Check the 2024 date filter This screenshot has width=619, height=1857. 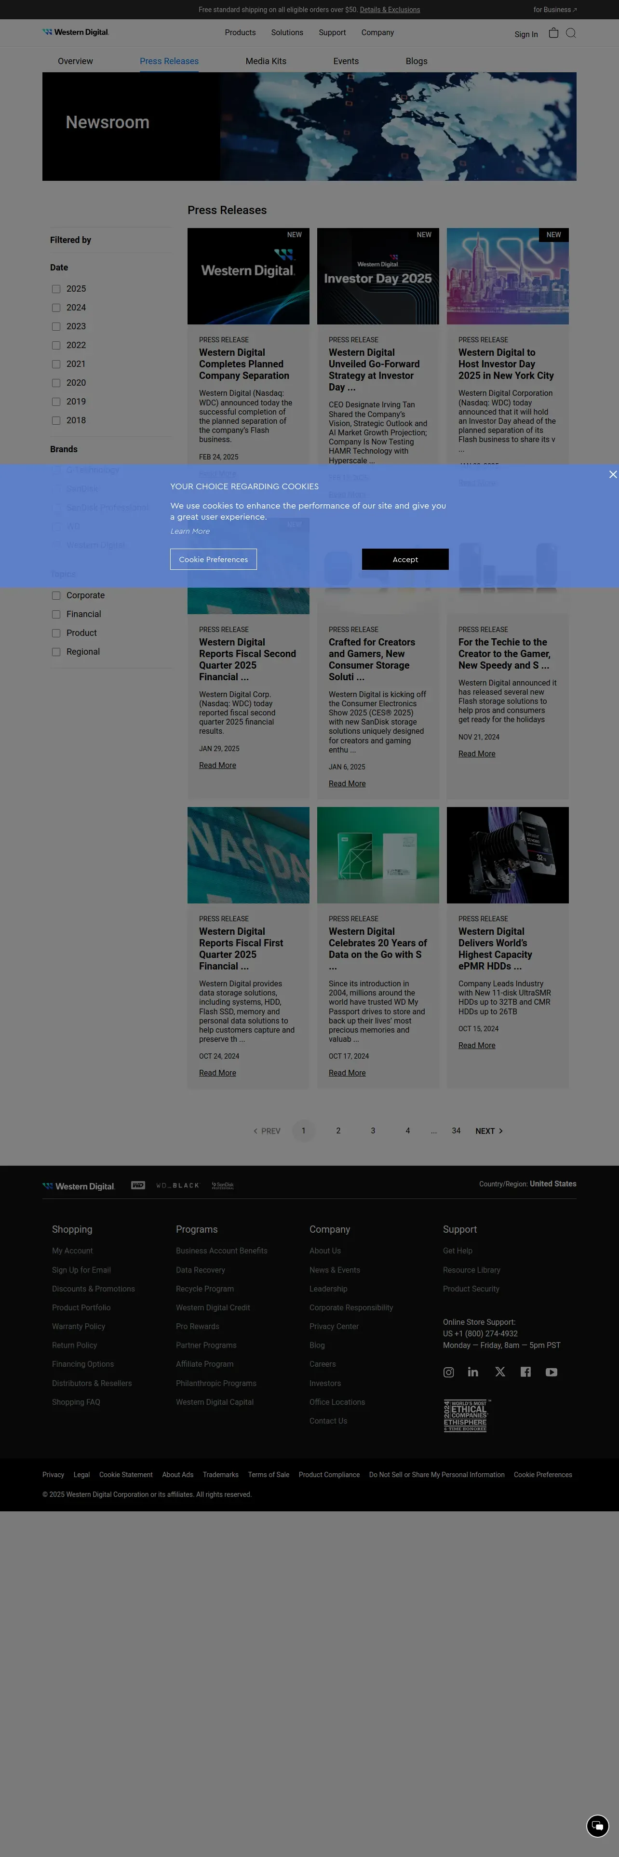(x=56, y=308)
